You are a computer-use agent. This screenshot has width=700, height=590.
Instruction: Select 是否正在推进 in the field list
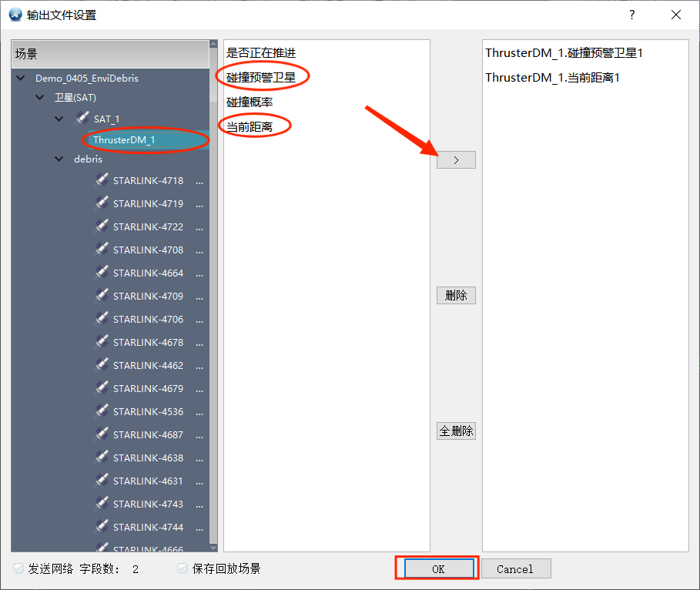261,53
